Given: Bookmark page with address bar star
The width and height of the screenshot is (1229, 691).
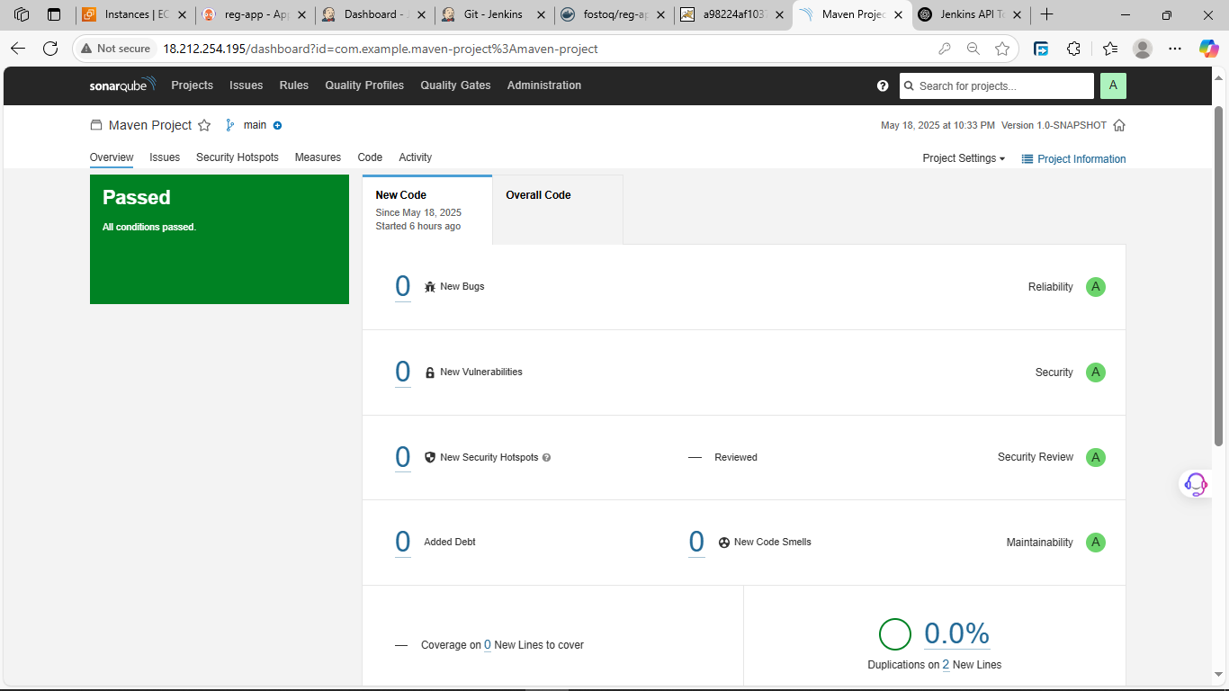Looking at the screenshot, I should tap(1002, 49).
